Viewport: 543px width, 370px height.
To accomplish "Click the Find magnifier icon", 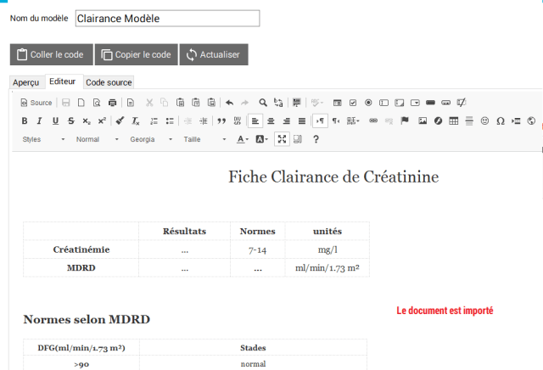I will [263, 102].
